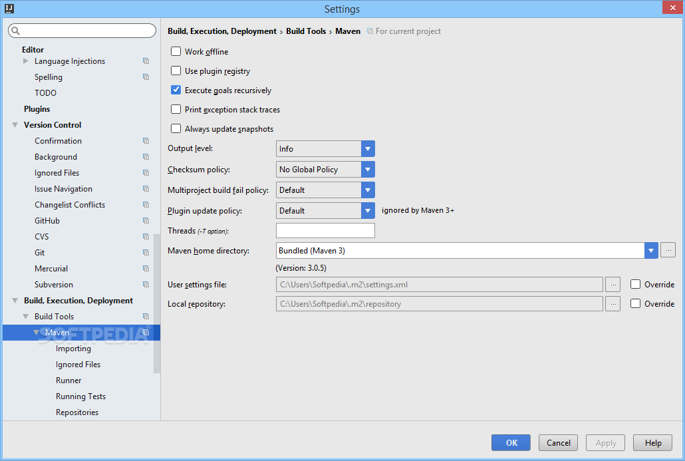685x461 pixels.
Task: Uncheck Execute goals recursively
Action: point(176,90)
